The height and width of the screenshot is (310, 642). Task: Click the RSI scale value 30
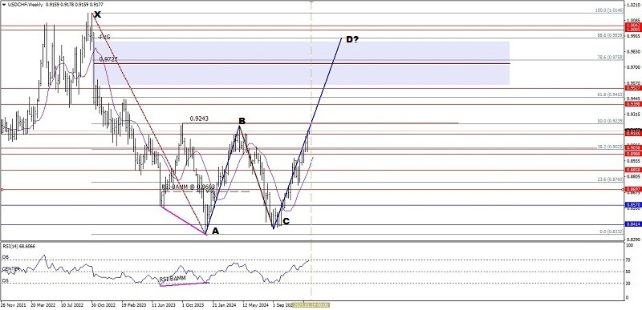pyautogui.click(x=628, y=283)
